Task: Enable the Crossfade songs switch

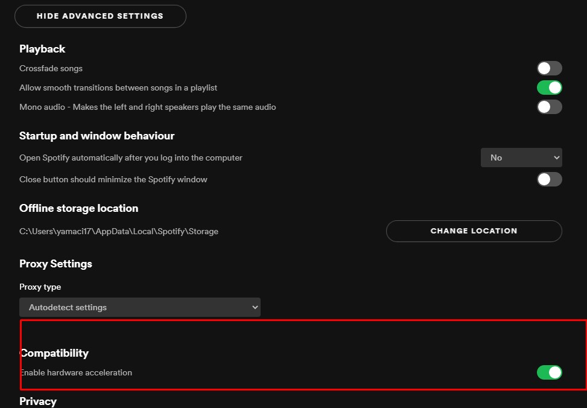Action: click(549, 68)
